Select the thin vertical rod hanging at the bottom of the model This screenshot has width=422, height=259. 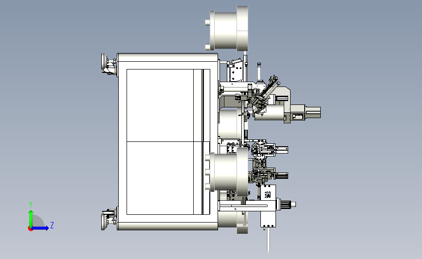tap(268, 240)
